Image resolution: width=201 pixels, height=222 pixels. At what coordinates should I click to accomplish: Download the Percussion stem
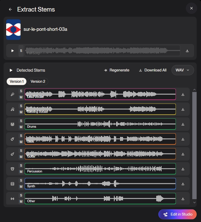pyautogui.click(x=183, y=169)
